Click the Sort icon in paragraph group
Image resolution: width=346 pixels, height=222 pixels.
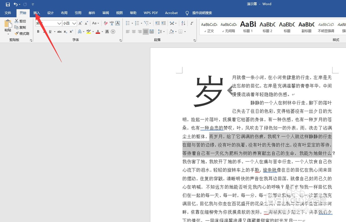click(183, 23)
